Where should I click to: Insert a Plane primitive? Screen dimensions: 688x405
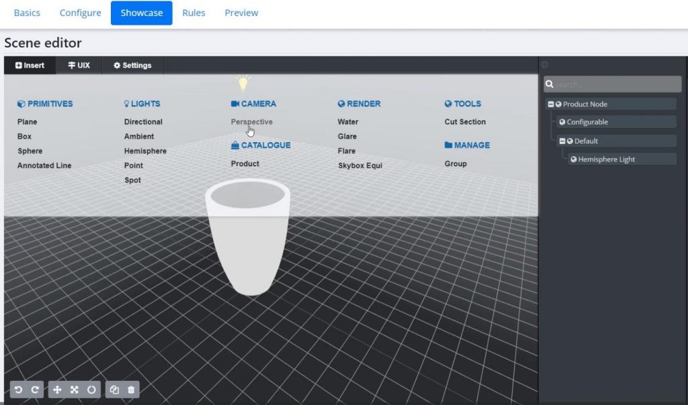pos(27,122)
